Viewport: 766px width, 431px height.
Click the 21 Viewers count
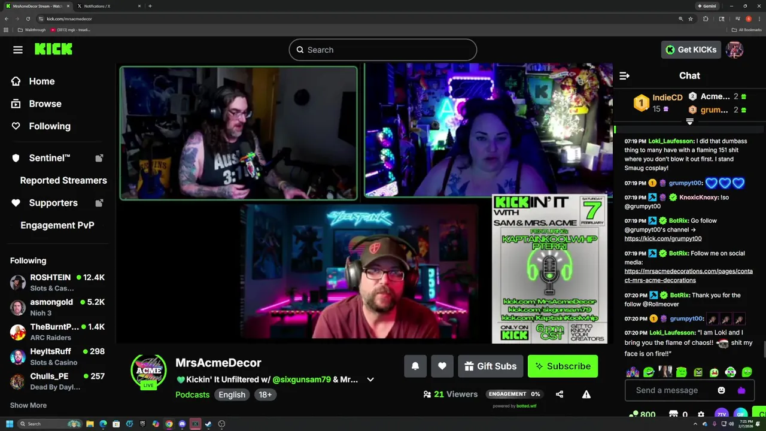[x=450, y=394]
